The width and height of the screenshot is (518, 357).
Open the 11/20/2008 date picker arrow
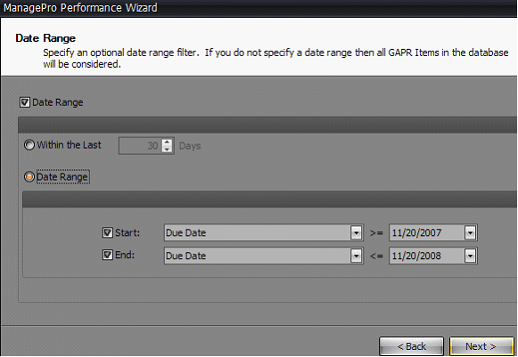pos(470,256)
